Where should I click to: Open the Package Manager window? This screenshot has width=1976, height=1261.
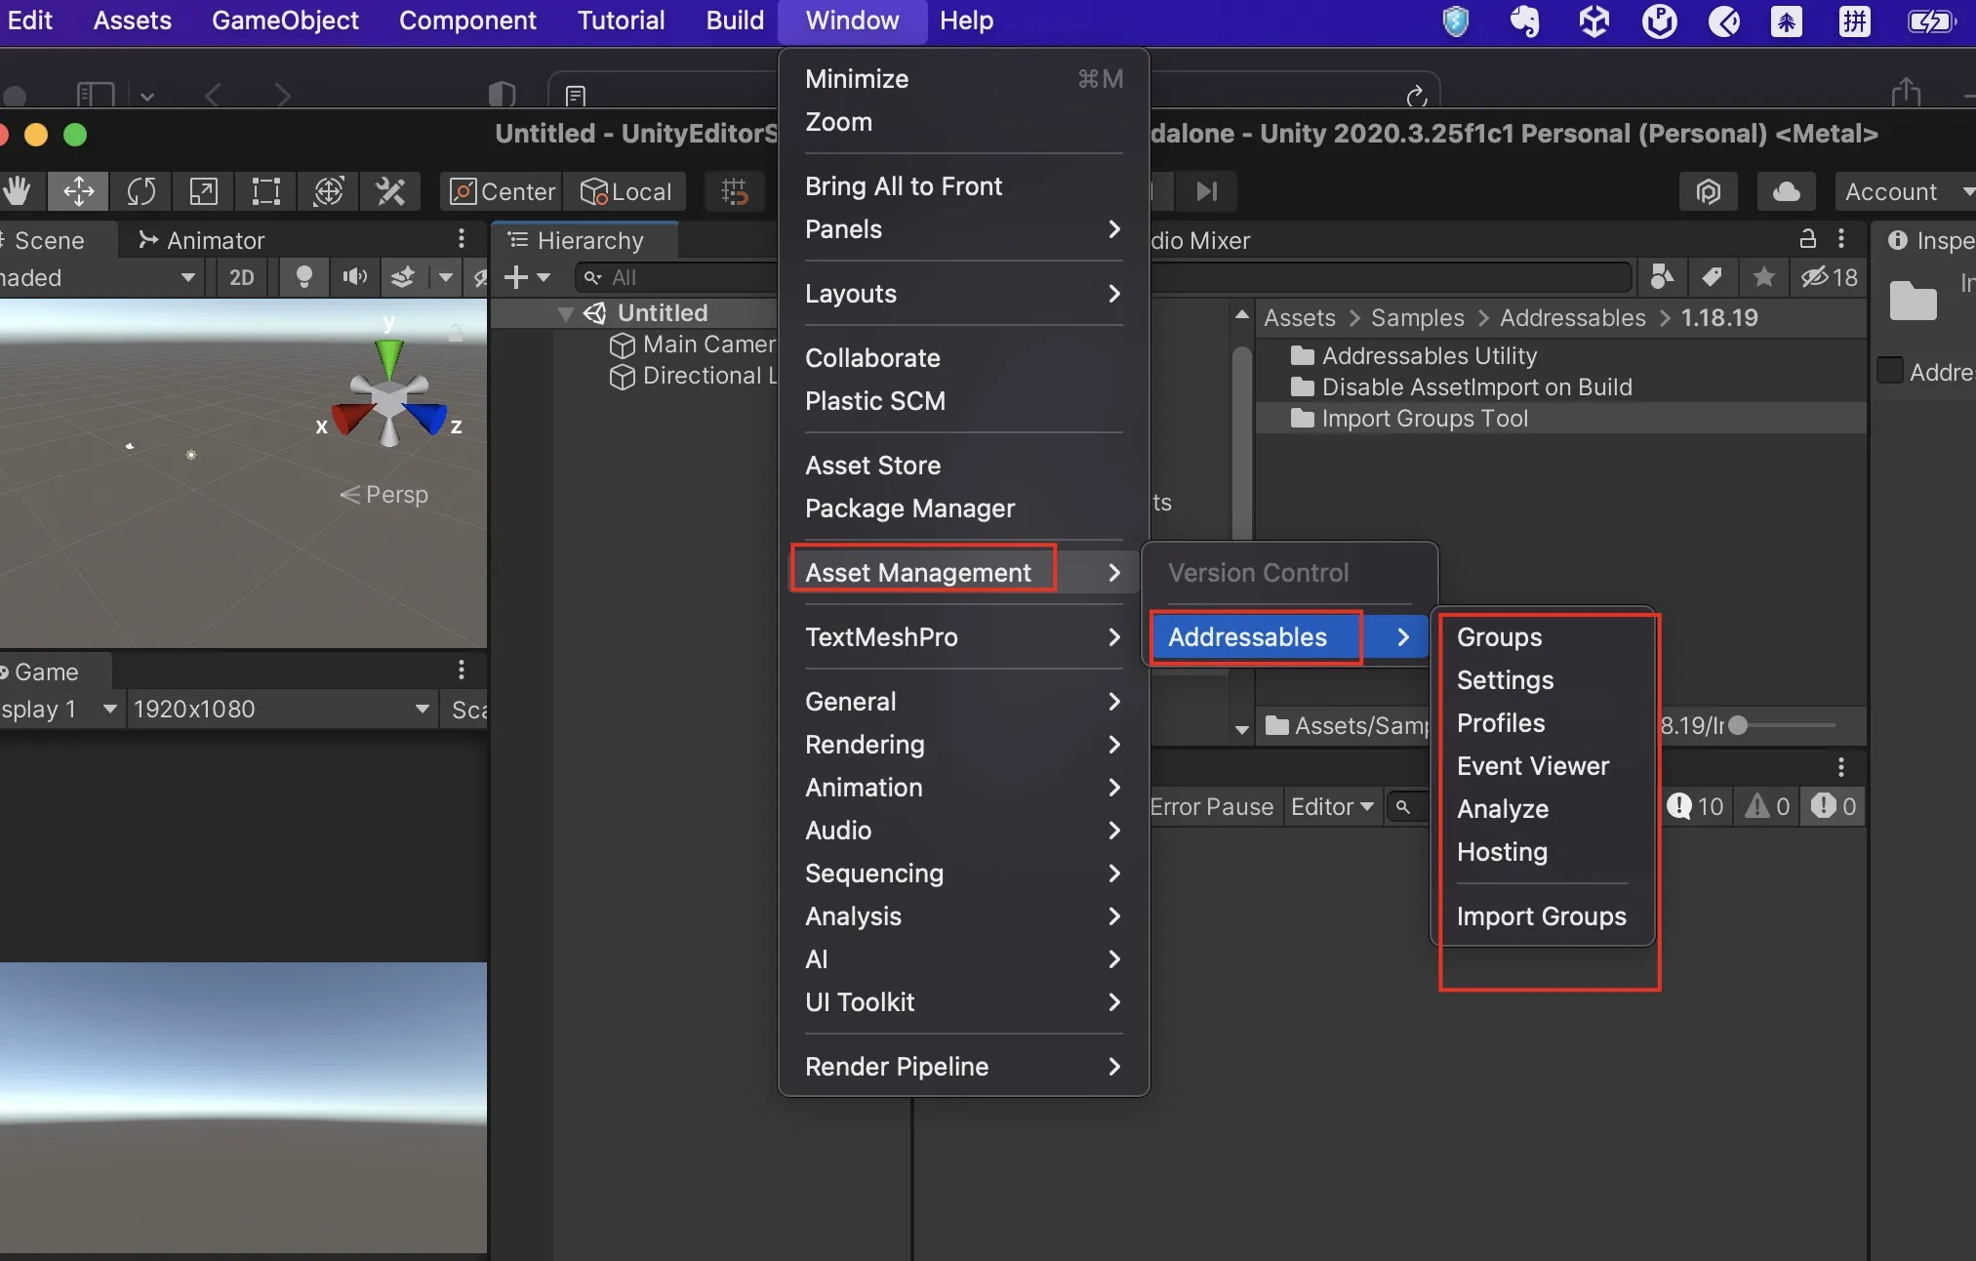tap(908, 508)
